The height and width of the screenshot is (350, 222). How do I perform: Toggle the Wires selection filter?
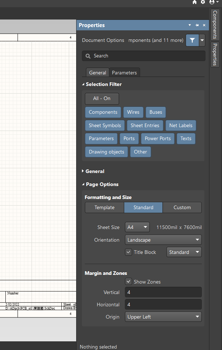[x=133, y=112]
